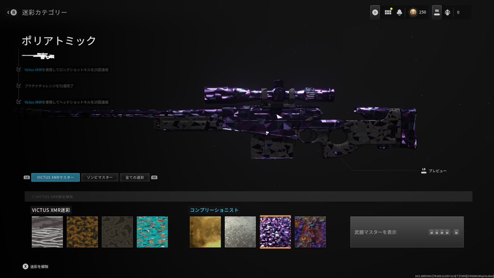Open the party members icon

point(447,12)
